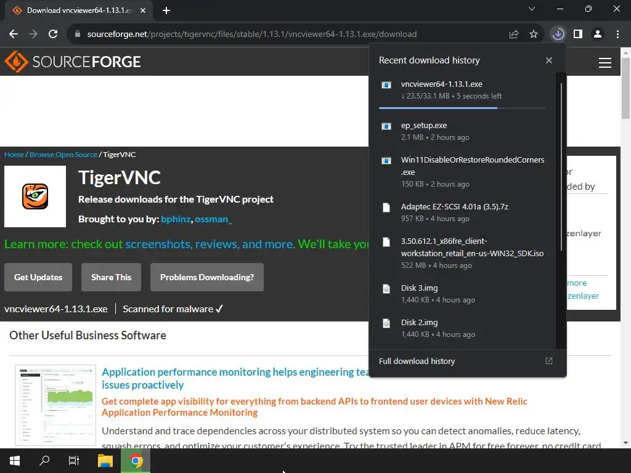Go to Home breadcrumb link
The image size is (631, 473).
tap(14, 155)
